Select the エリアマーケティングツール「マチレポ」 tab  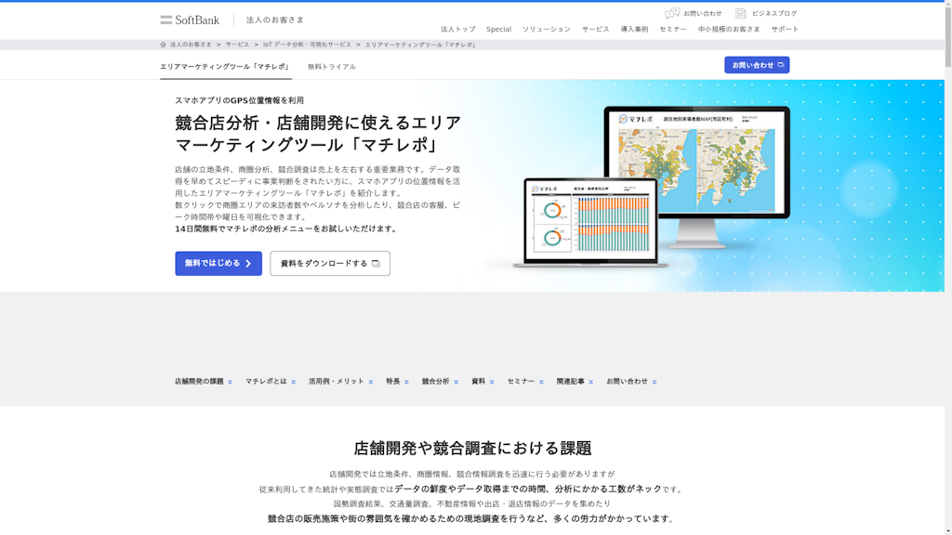225,67
